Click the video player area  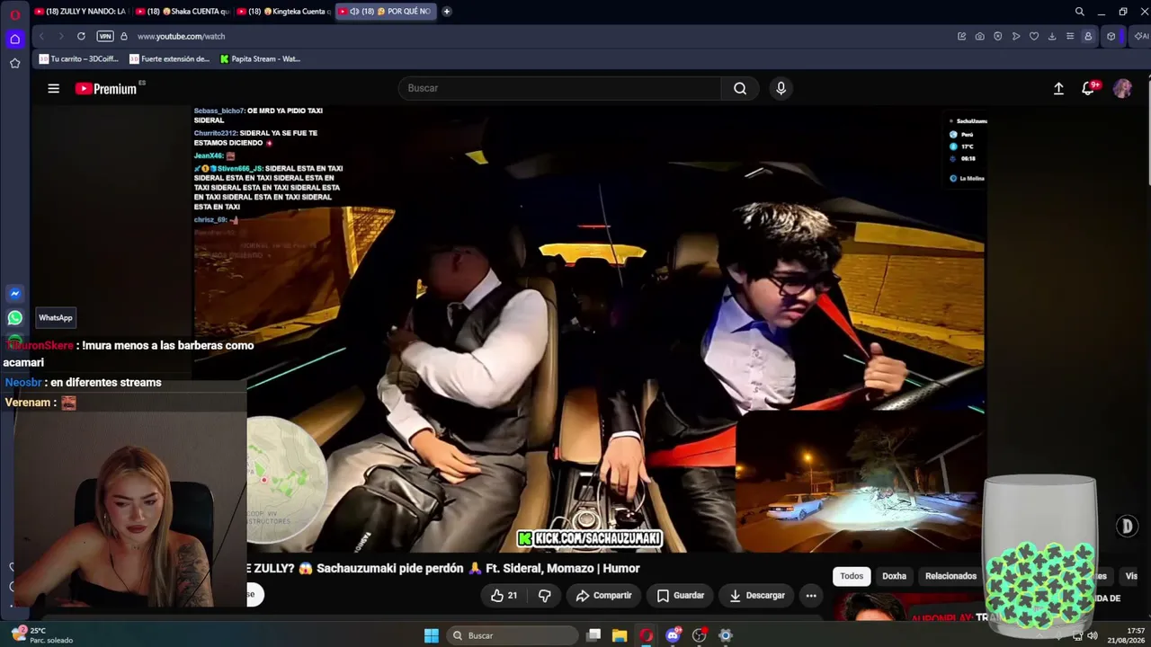[x=589, y=328]
